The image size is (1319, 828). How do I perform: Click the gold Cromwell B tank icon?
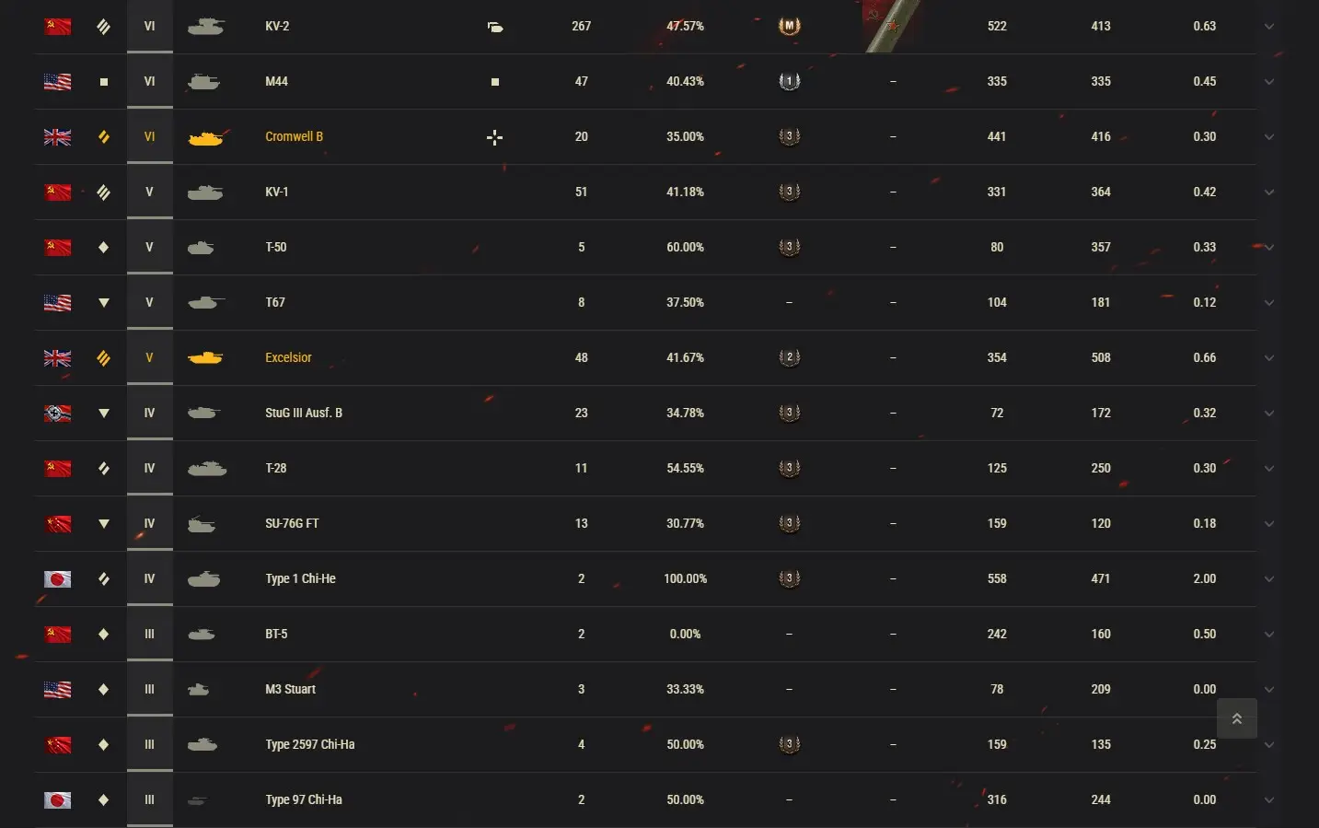(x=205, y=137)
